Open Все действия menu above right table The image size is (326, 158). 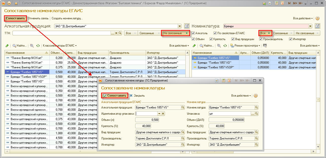[310, 46]
